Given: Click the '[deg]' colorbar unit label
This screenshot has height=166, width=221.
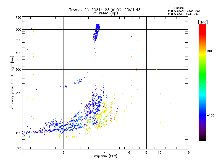Looking at the screenshot, I should click(203, 22).
